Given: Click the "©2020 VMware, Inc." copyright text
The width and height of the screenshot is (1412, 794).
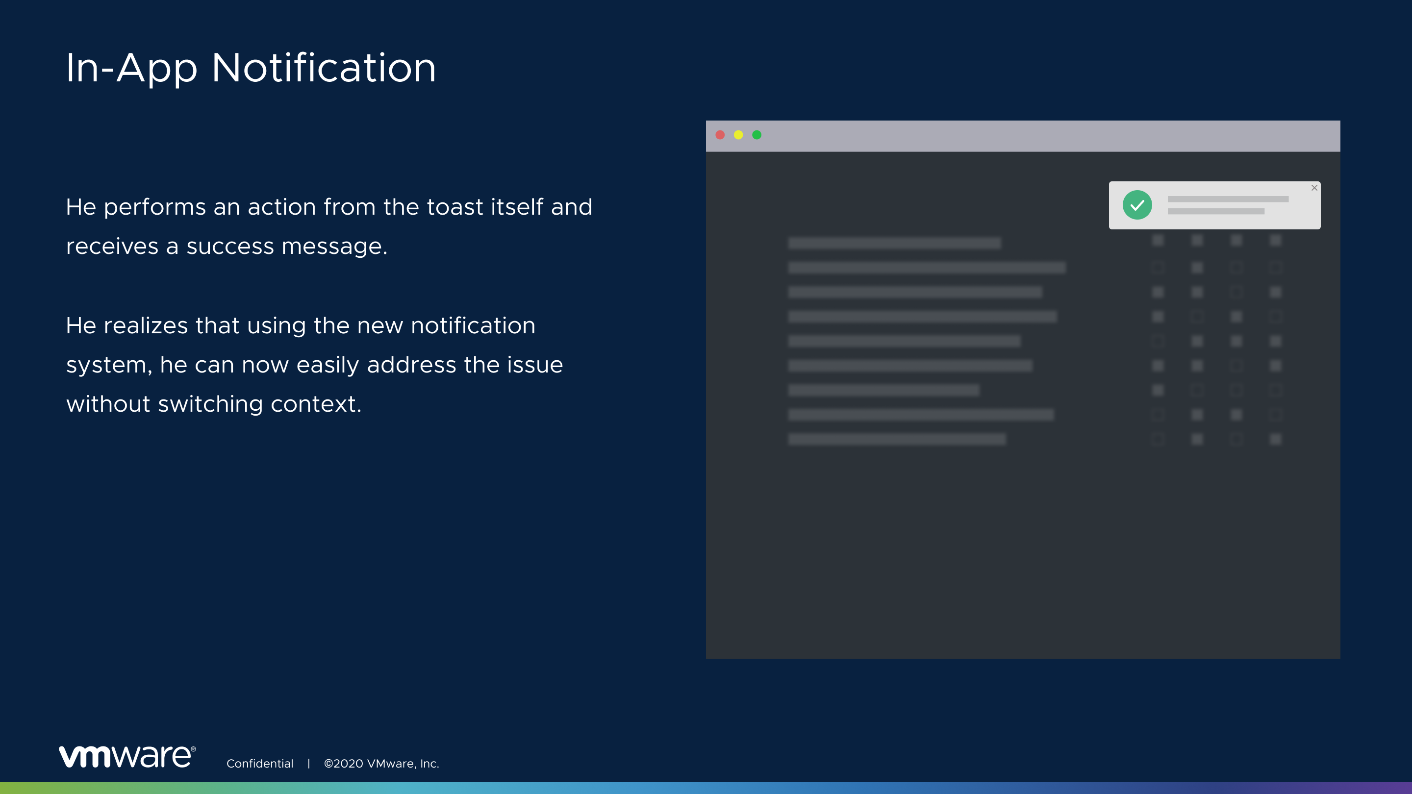Looking at the screenshot, I should [381, 763].
